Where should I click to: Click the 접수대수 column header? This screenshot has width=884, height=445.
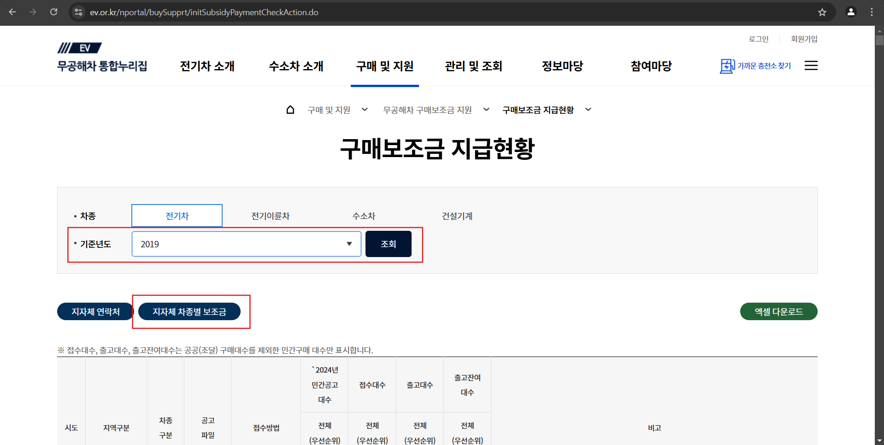(x=372, y=385)
